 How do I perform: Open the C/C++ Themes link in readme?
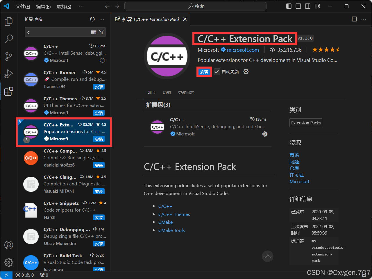(174, 214)
